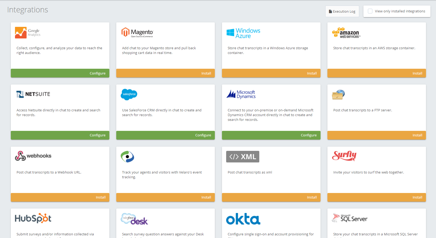Screen dimensions: 436x238
Task: Click 'Collect, configure, and analyze your data' text
Action: click(59, 50)
